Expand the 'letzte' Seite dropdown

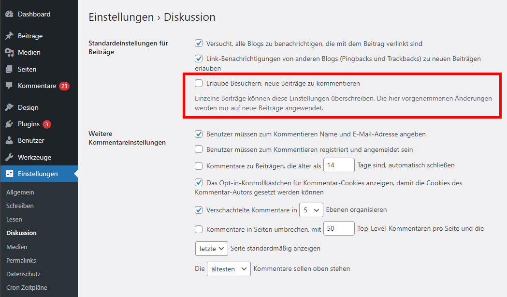click(x=212, y=249)
